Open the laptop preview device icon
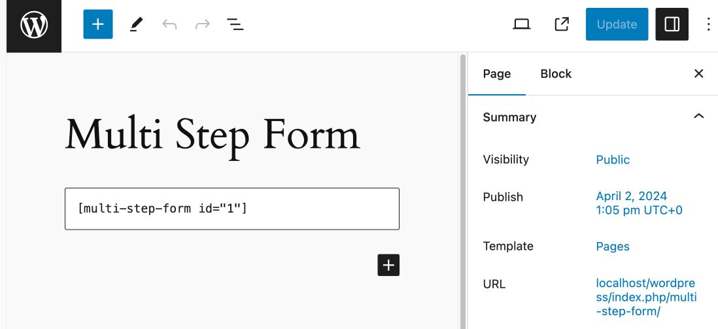 point(521,25)
